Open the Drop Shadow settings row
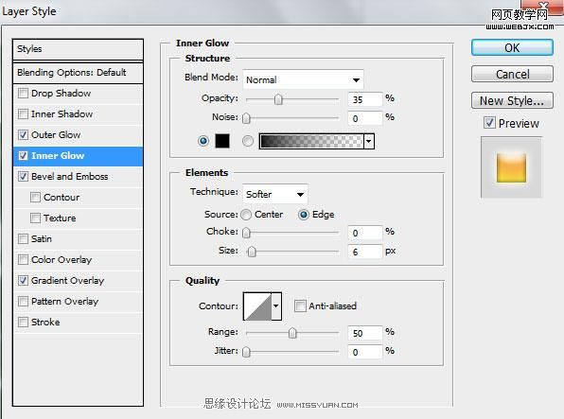This screenshot has height=419, width=564. click(x=78, y=93)
